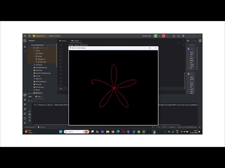Close the rose run tab
The image size is (225, 168).
pyautogui.click(x=43, y=97)
